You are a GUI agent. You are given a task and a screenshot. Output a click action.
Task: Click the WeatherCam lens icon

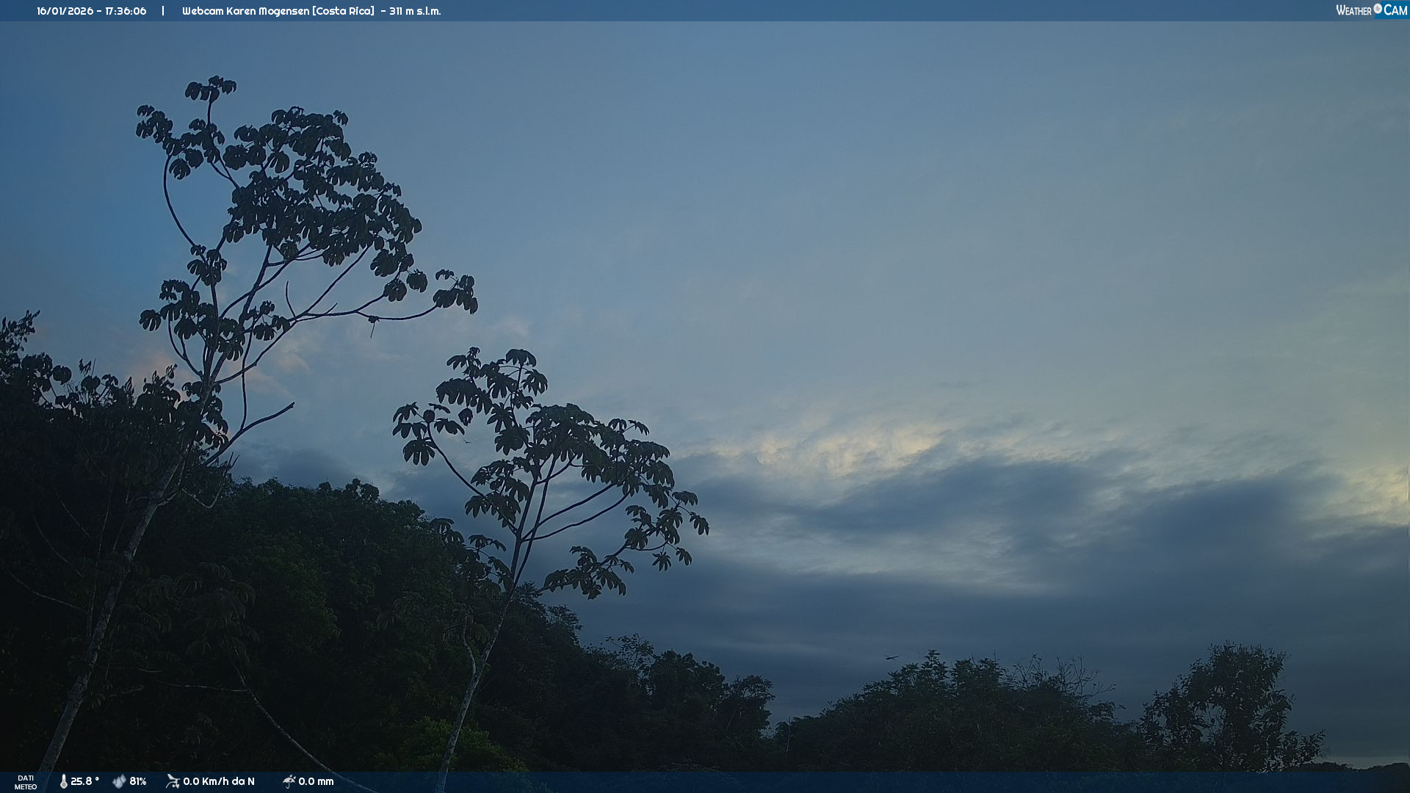1378,9
